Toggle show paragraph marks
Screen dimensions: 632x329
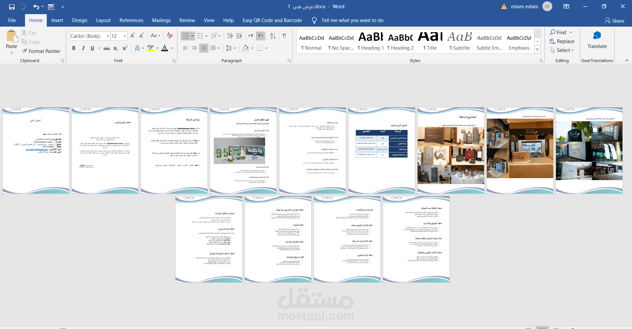click(285, 36)
